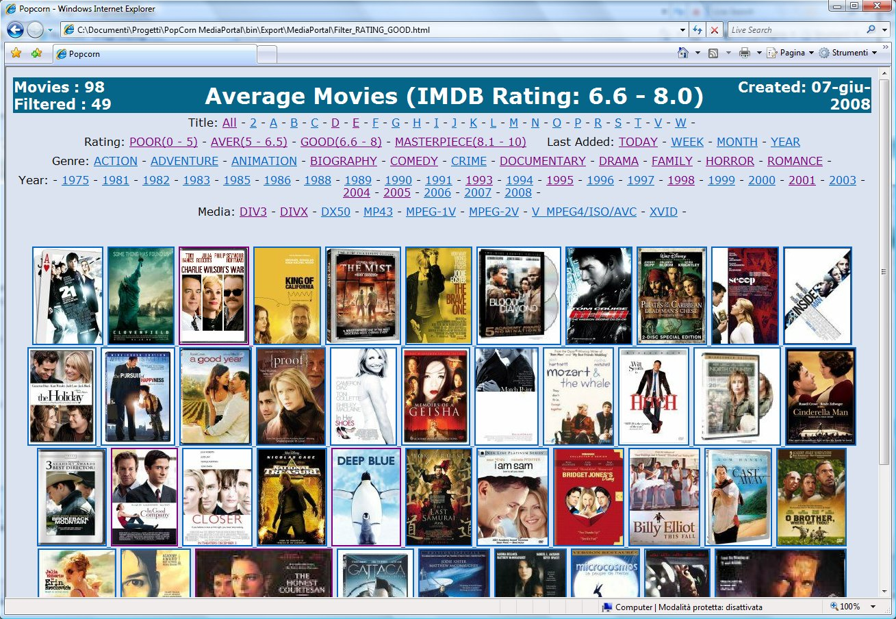Open the recent pages dropdown beside Forward
Image resolution: width=896 pixels, height=619 pixels.
tap(50, 30)
